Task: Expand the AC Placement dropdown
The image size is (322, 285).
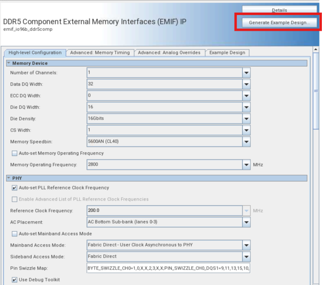Action: (246, 222)
